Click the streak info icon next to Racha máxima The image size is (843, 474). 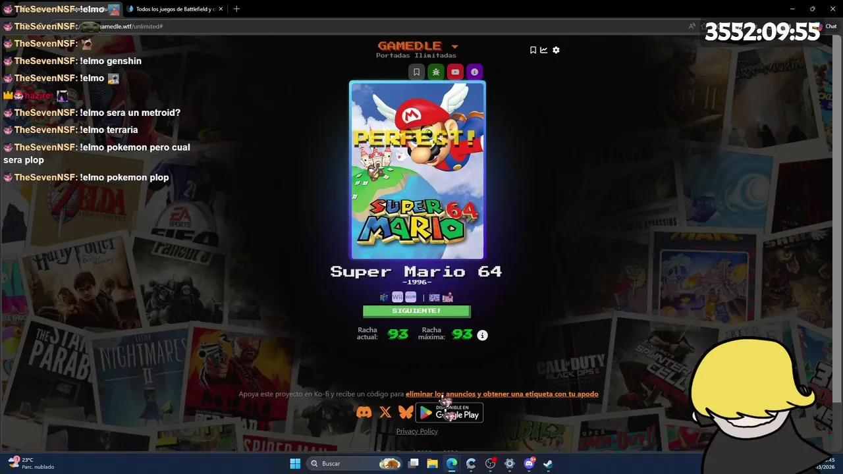pos(482,335)
